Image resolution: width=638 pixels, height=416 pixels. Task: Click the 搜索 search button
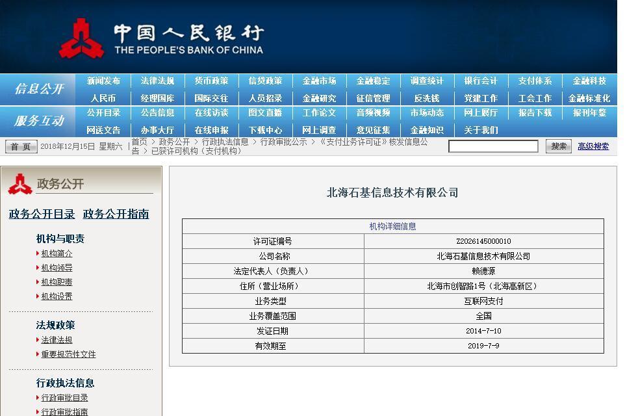tap(559, 146)
